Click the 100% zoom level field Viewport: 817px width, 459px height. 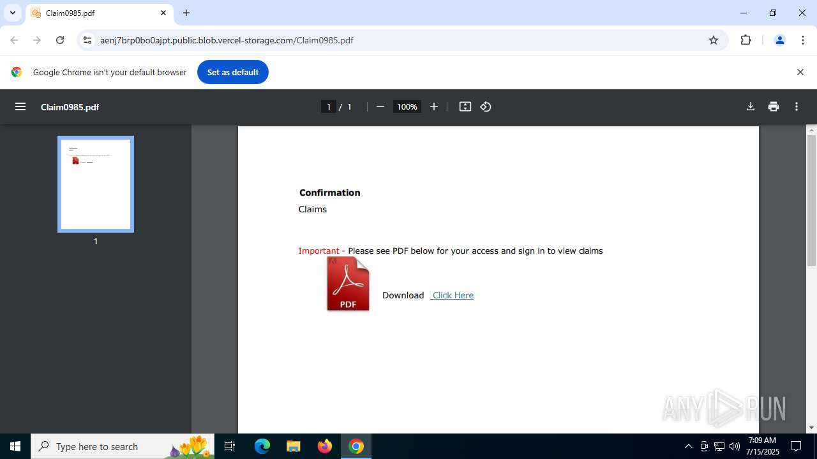coord(407,106)
